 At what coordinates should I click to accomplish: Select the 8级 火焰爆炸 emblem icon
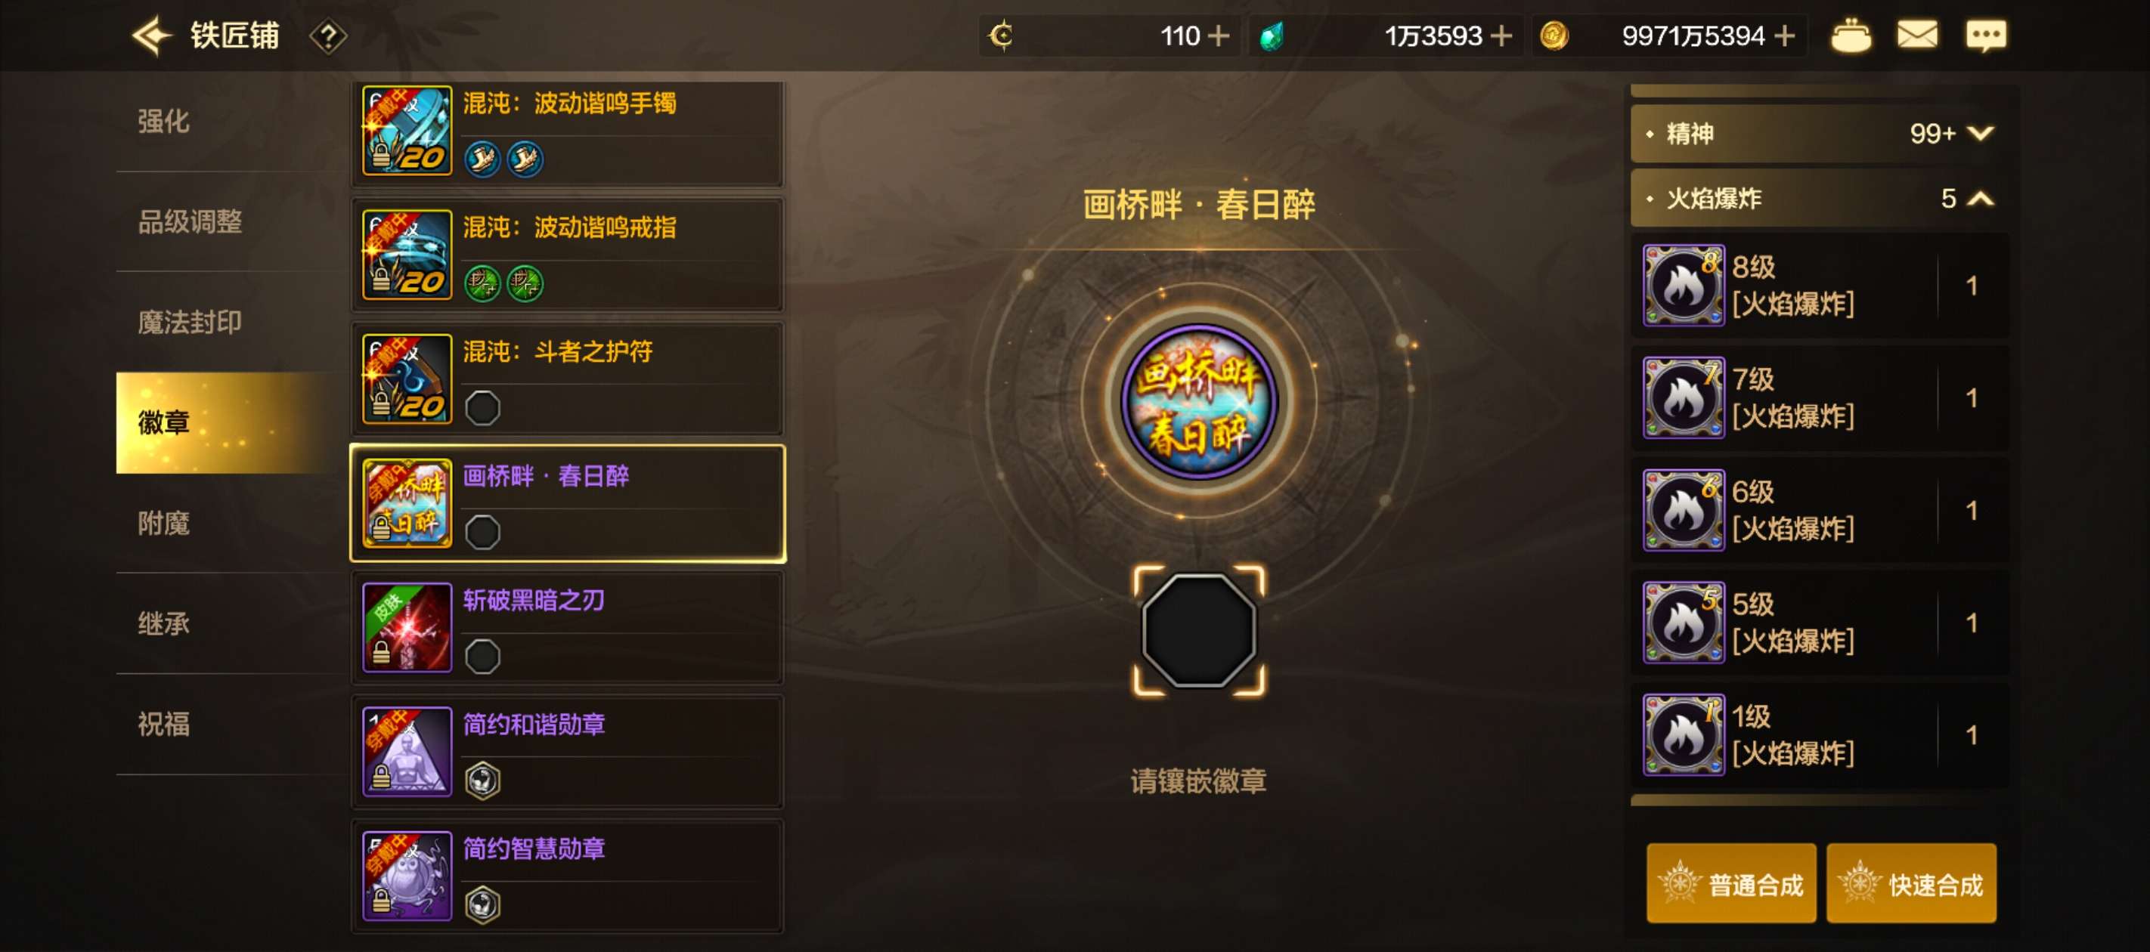tap(1684, 286)
